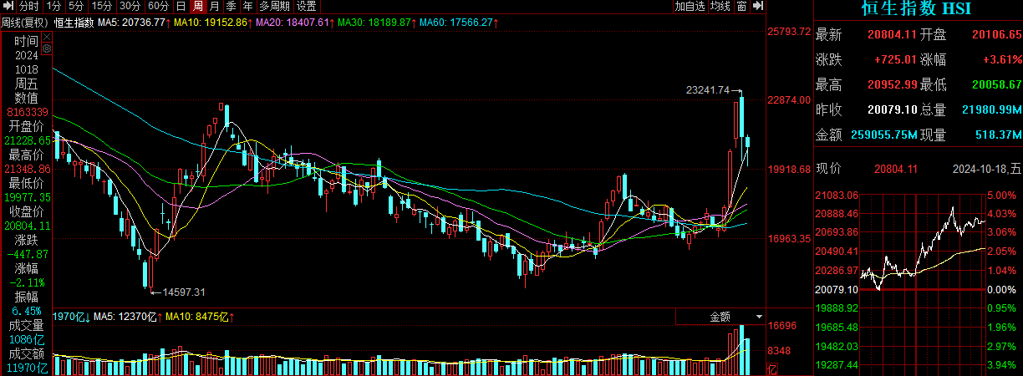Click the 涨跌 value +725.01
The image size is (1023, 376).
pyautogui.click(x=895, y=60)
